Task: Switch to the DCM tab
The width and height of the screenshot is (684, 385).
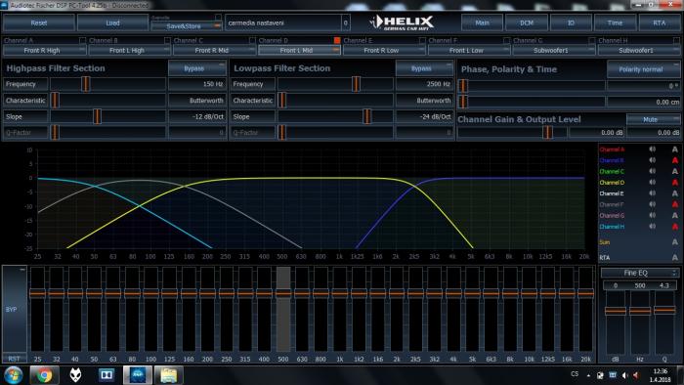Action: [527, 22]
